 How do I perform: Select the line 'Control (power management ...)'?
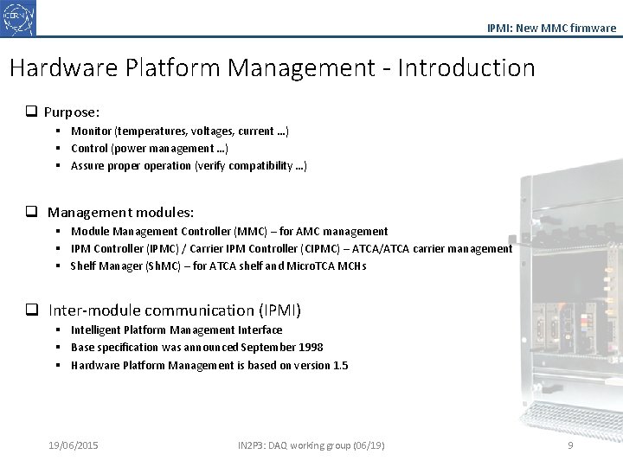(x=150, y=149)
